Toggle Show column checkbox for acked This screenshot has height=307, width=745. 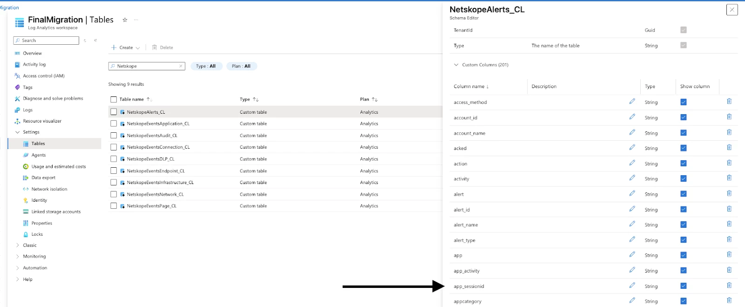point(684,148)
